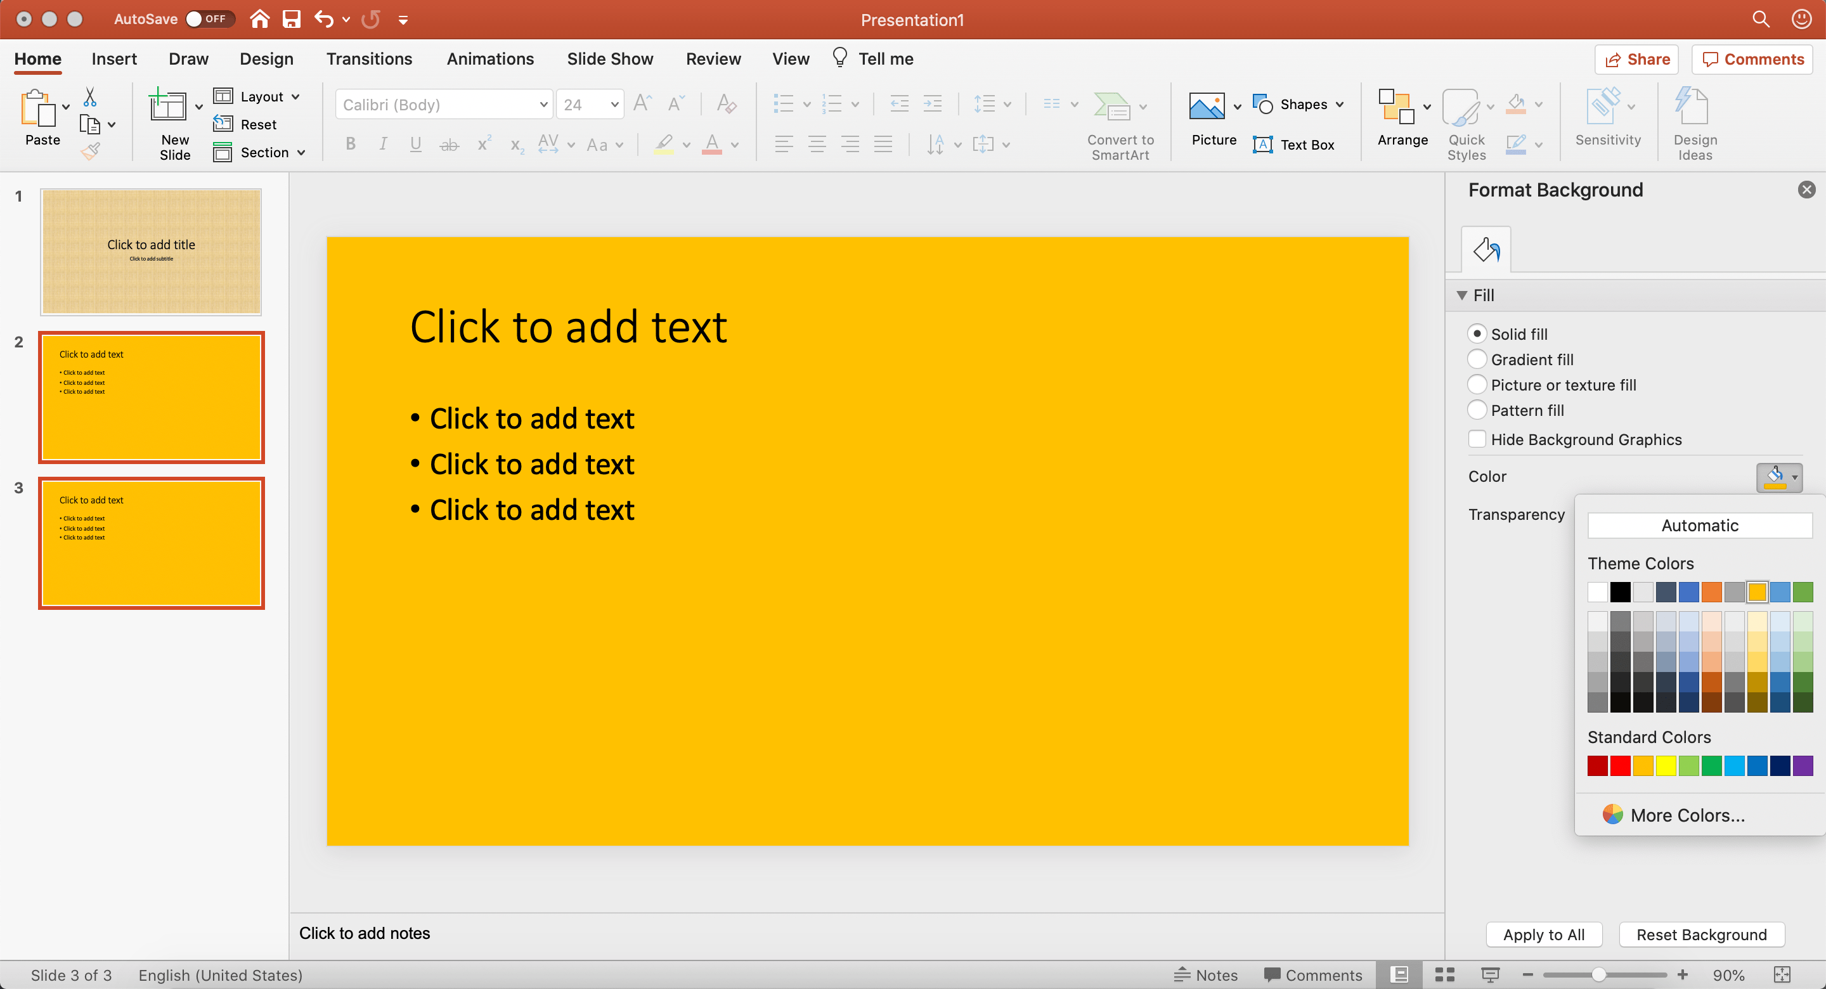This screenshot has height=989, width=1826.
Task: Click the Sensitivity icon
Action: pyautogui.click(x=1603, y=107)
